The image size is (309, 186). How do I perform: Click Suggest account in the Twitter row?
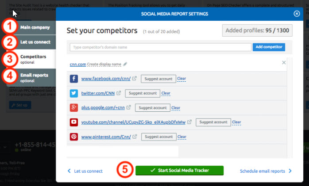[x=143, y=93]
